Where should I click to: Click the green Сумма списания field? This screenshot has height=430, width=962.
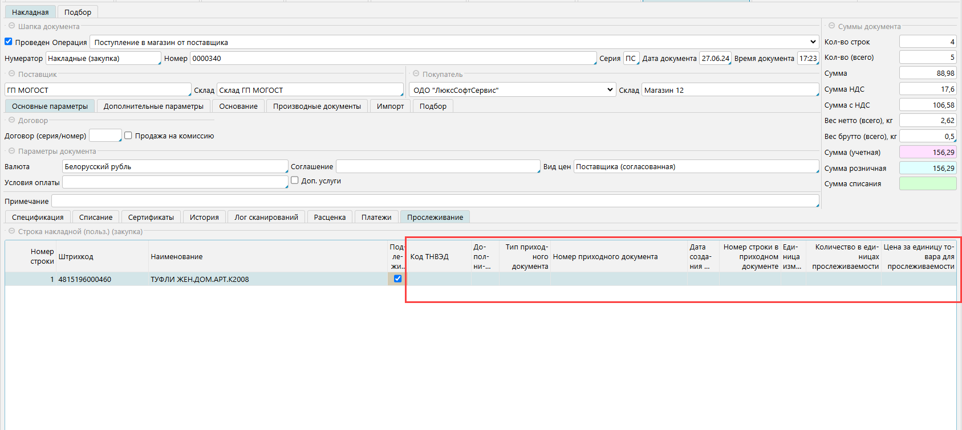click(x=927, y=183)
